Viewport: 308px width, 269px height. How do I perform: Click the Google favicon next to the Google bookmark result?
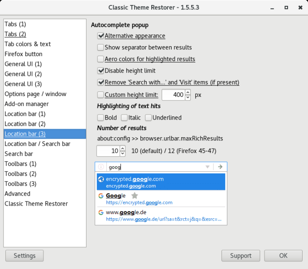[101, 196]
